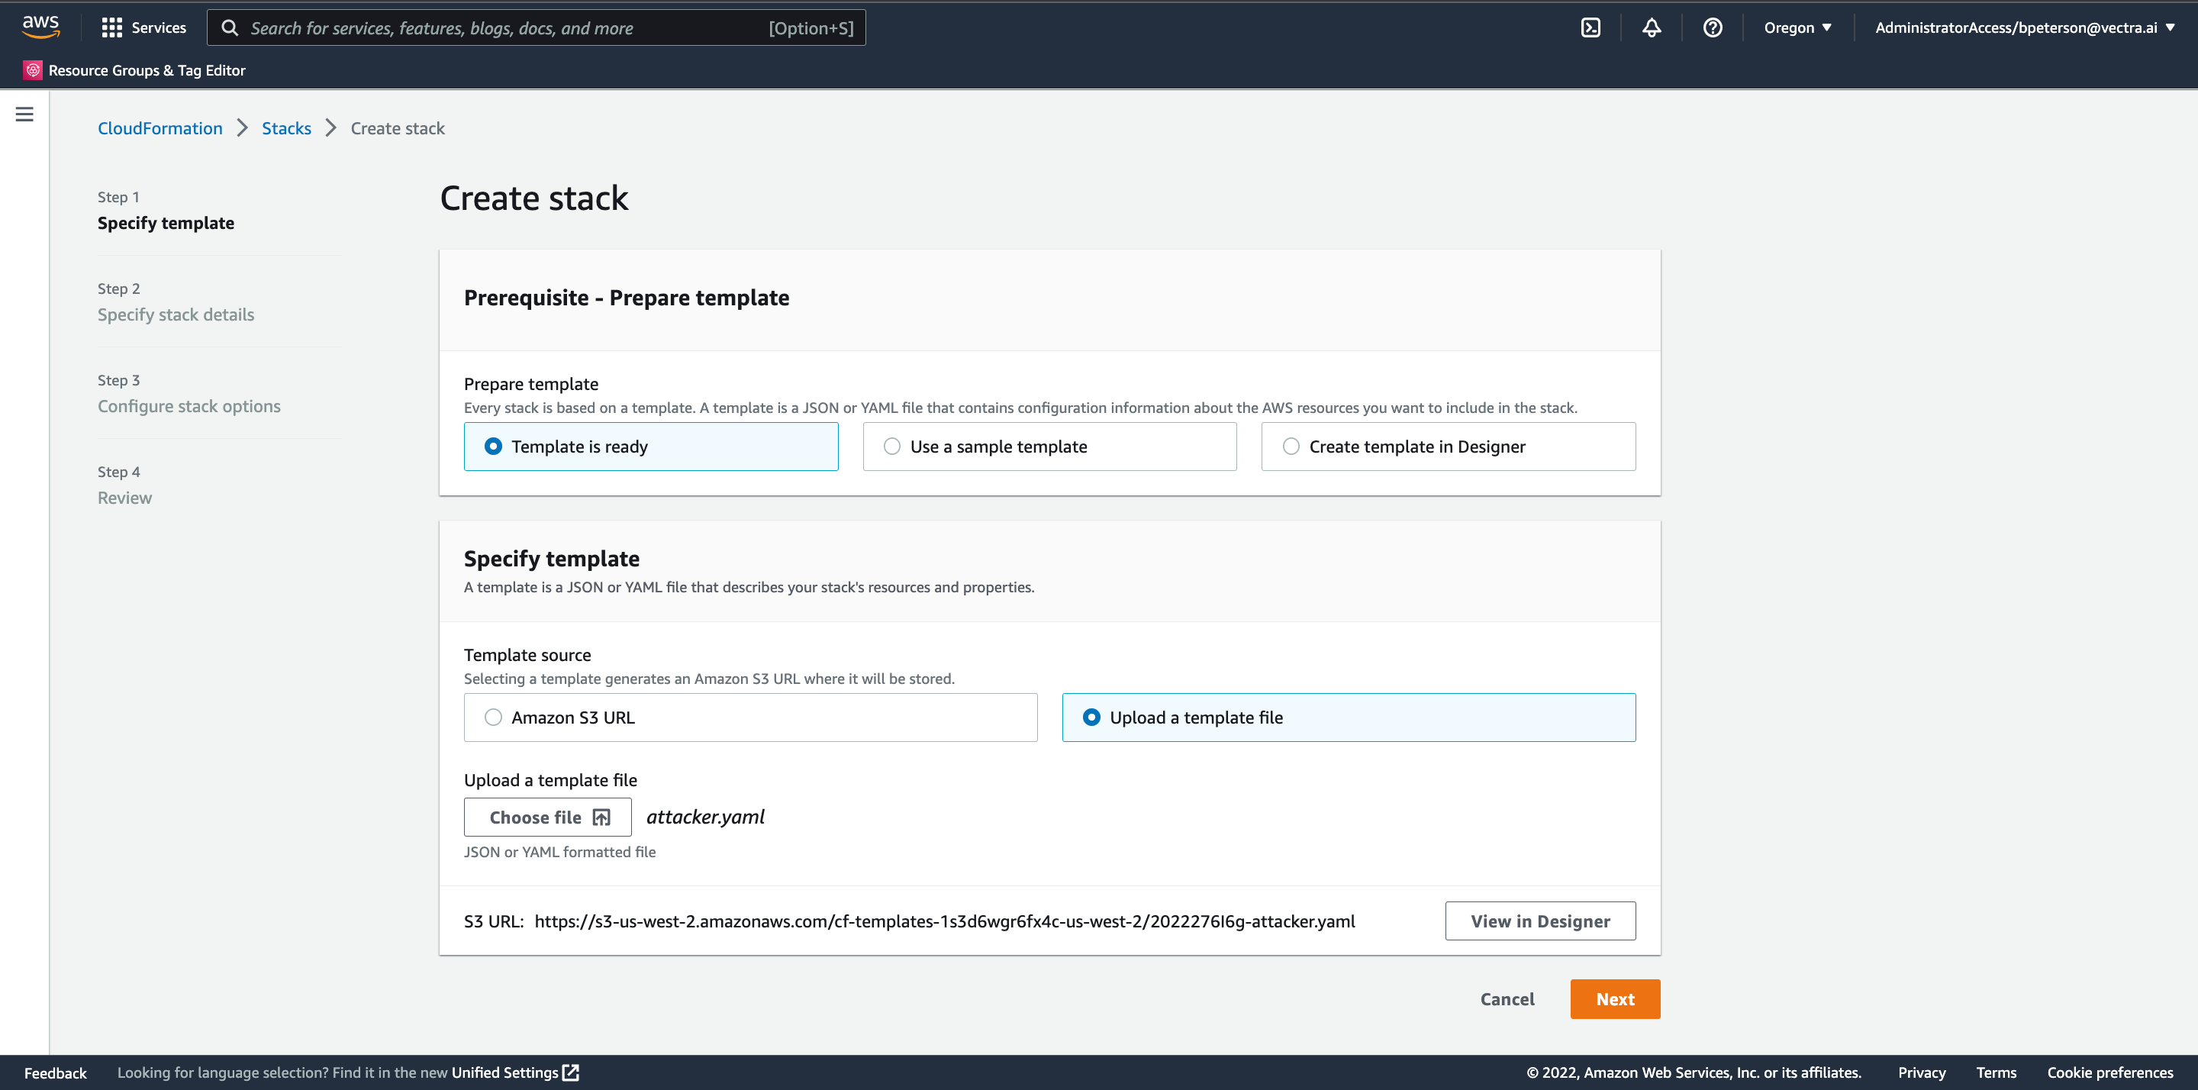Open the notifications bell

point(1652,27)
